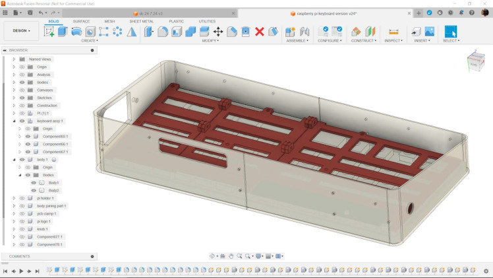Add a new document tab with plus
This screenshot has height=278, width=493.
[419, 13]
